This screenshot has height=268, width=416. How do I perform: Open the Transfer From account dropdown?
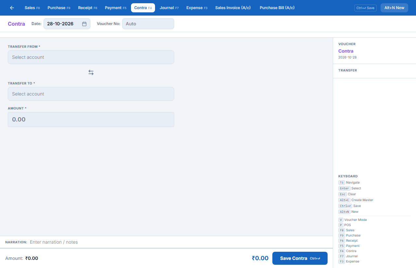[x=91, y=57]
